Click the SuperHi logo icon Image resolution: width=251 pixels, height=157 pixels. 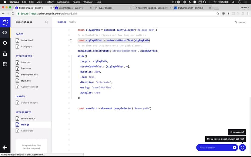click(5, 22)
